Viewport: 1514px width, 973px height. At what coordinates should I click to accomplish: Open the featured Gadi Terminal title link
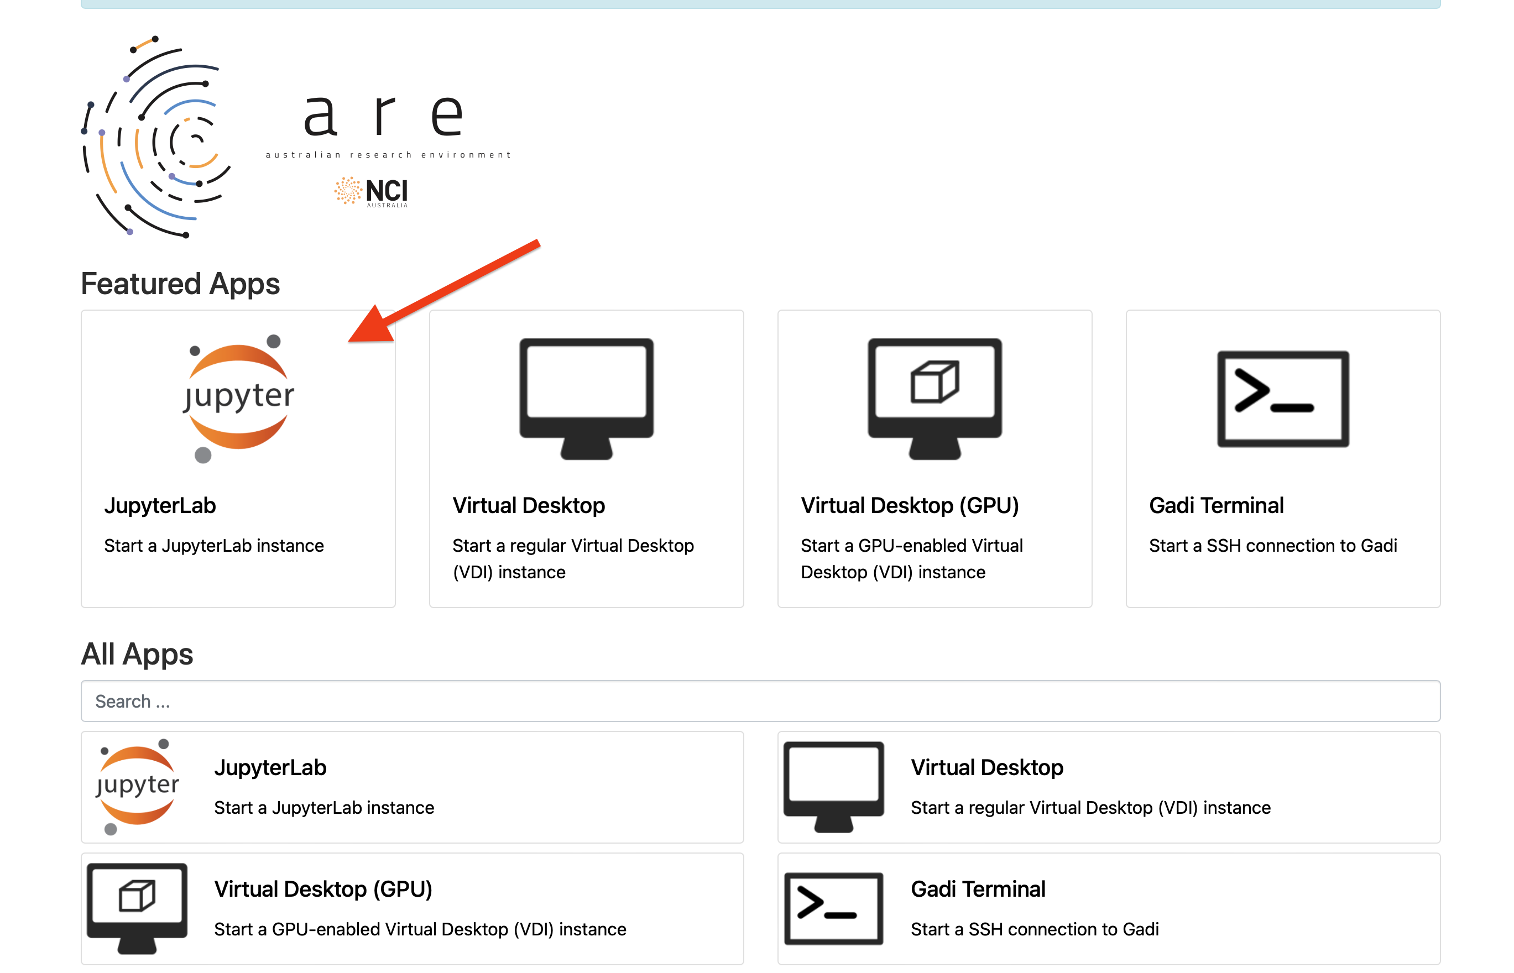pyautogui.click(x=1216, y=505)
